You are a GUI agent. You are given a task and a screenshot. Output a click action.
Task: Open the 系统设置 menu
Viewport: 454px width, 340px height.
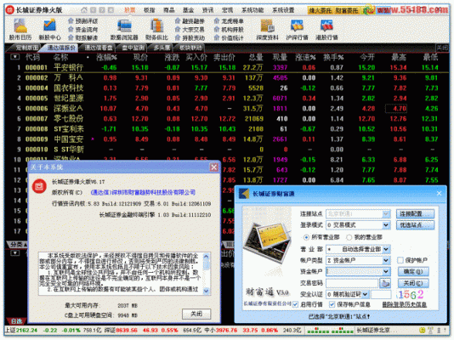283,10
